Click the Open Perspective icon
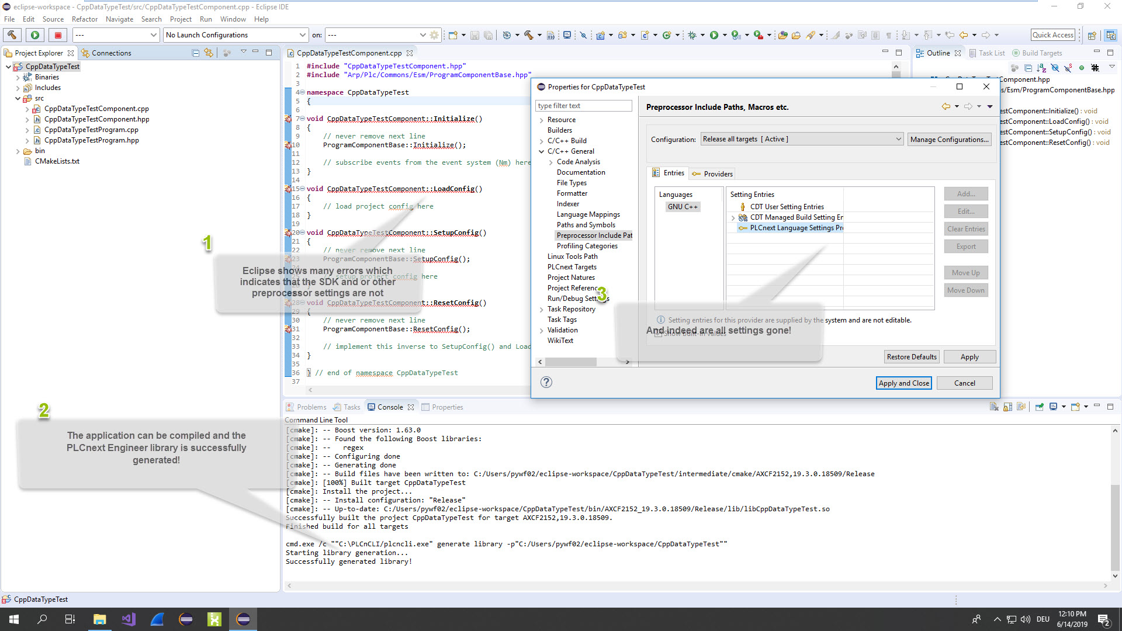The width and height of the screenshot is (1122, 631). coord(1091,35)
